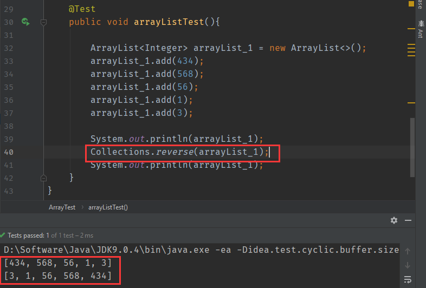Click the @Test annotation
The image size is (426, 288).
[x=82, y=9]
